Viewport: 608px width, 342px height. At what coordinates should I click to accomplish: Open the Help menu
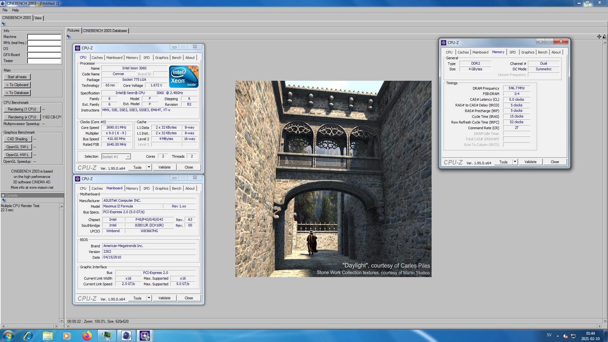(15, 10)
